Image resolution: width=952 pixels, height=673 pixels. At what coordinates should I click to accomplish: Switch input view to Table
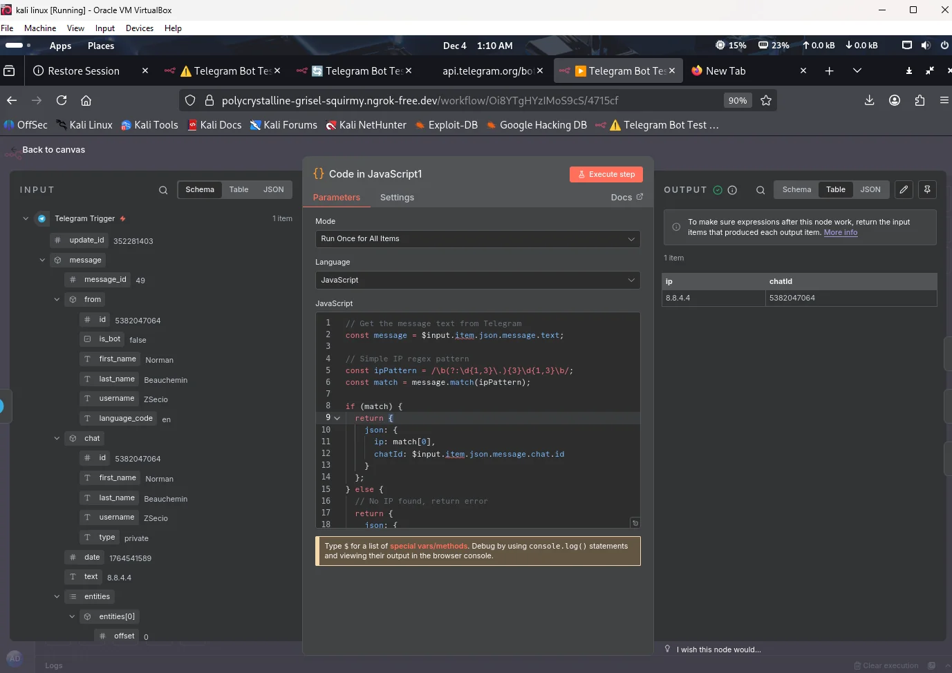(x=239, y=189)
